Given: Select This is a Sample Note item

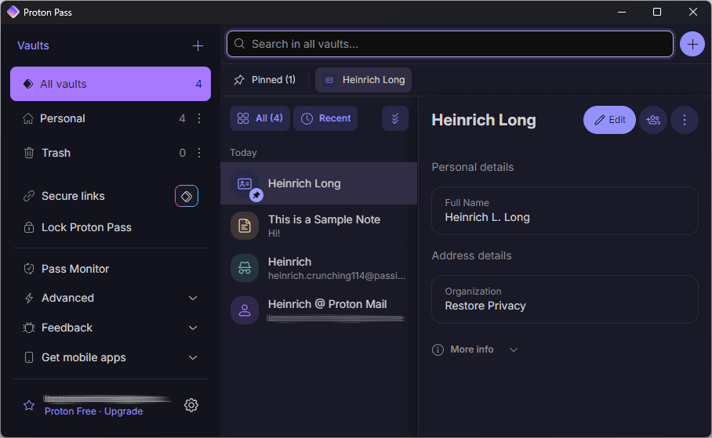Looking at the screenshot, I should (x=319, y=226).
